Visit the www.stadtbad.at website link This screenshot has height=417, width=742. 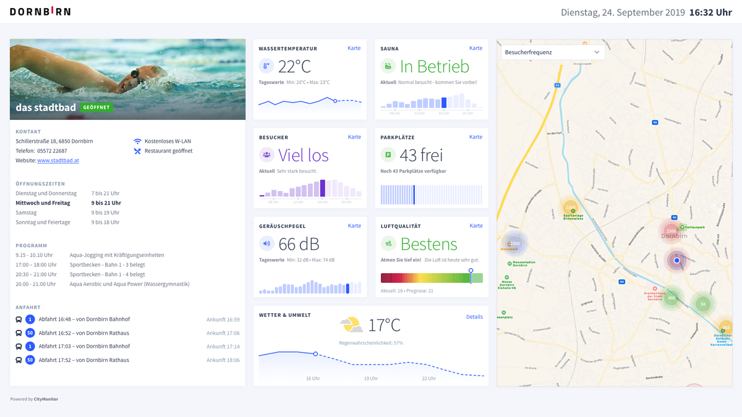[58, 161]
